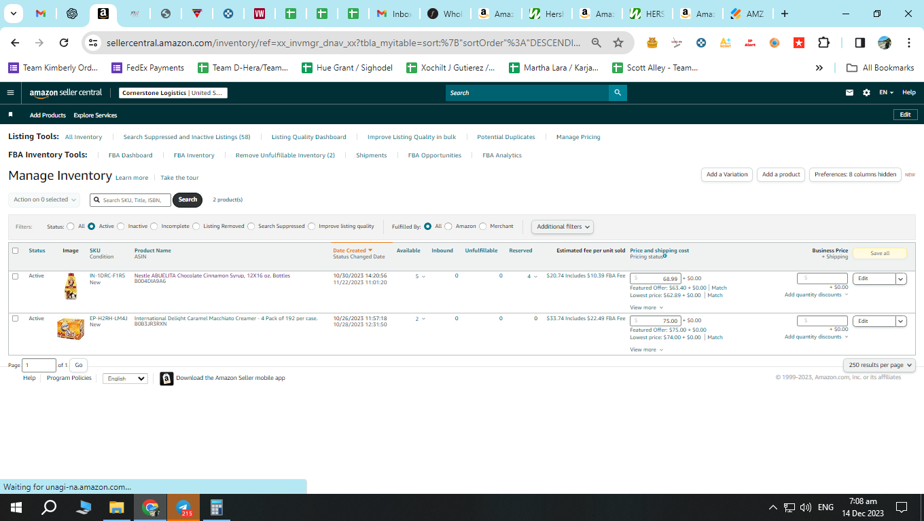Select the All status radio button
This screenshot has width=924, height=521.
(x=71, y=227)
